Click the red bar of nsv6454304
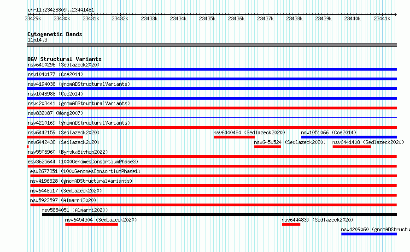The width and height of the screenshot is (410, 252). (x=92, y=224)
